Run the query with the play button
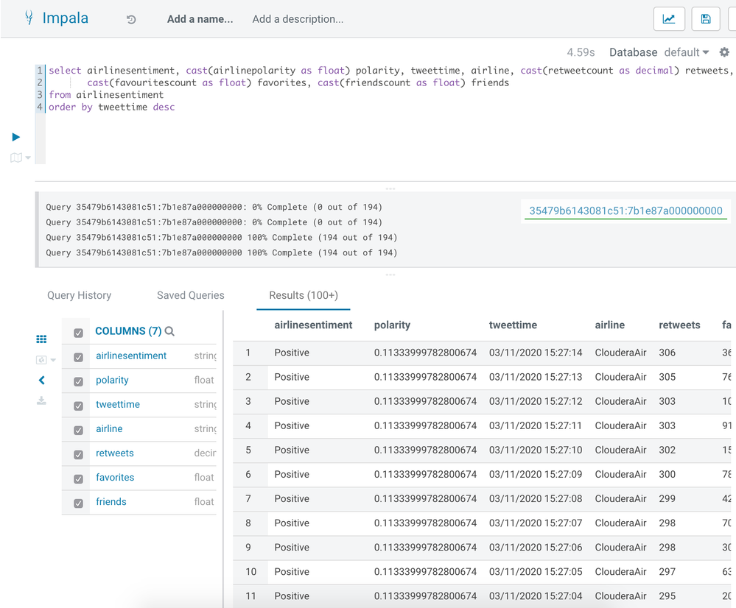736x608 pixels. click(x=15, y=137)
